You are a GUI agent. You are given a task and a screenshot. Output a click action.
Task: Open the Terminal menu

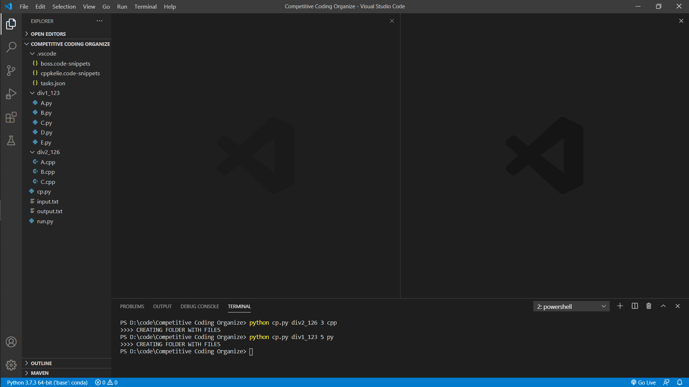[x=145, y=6]
